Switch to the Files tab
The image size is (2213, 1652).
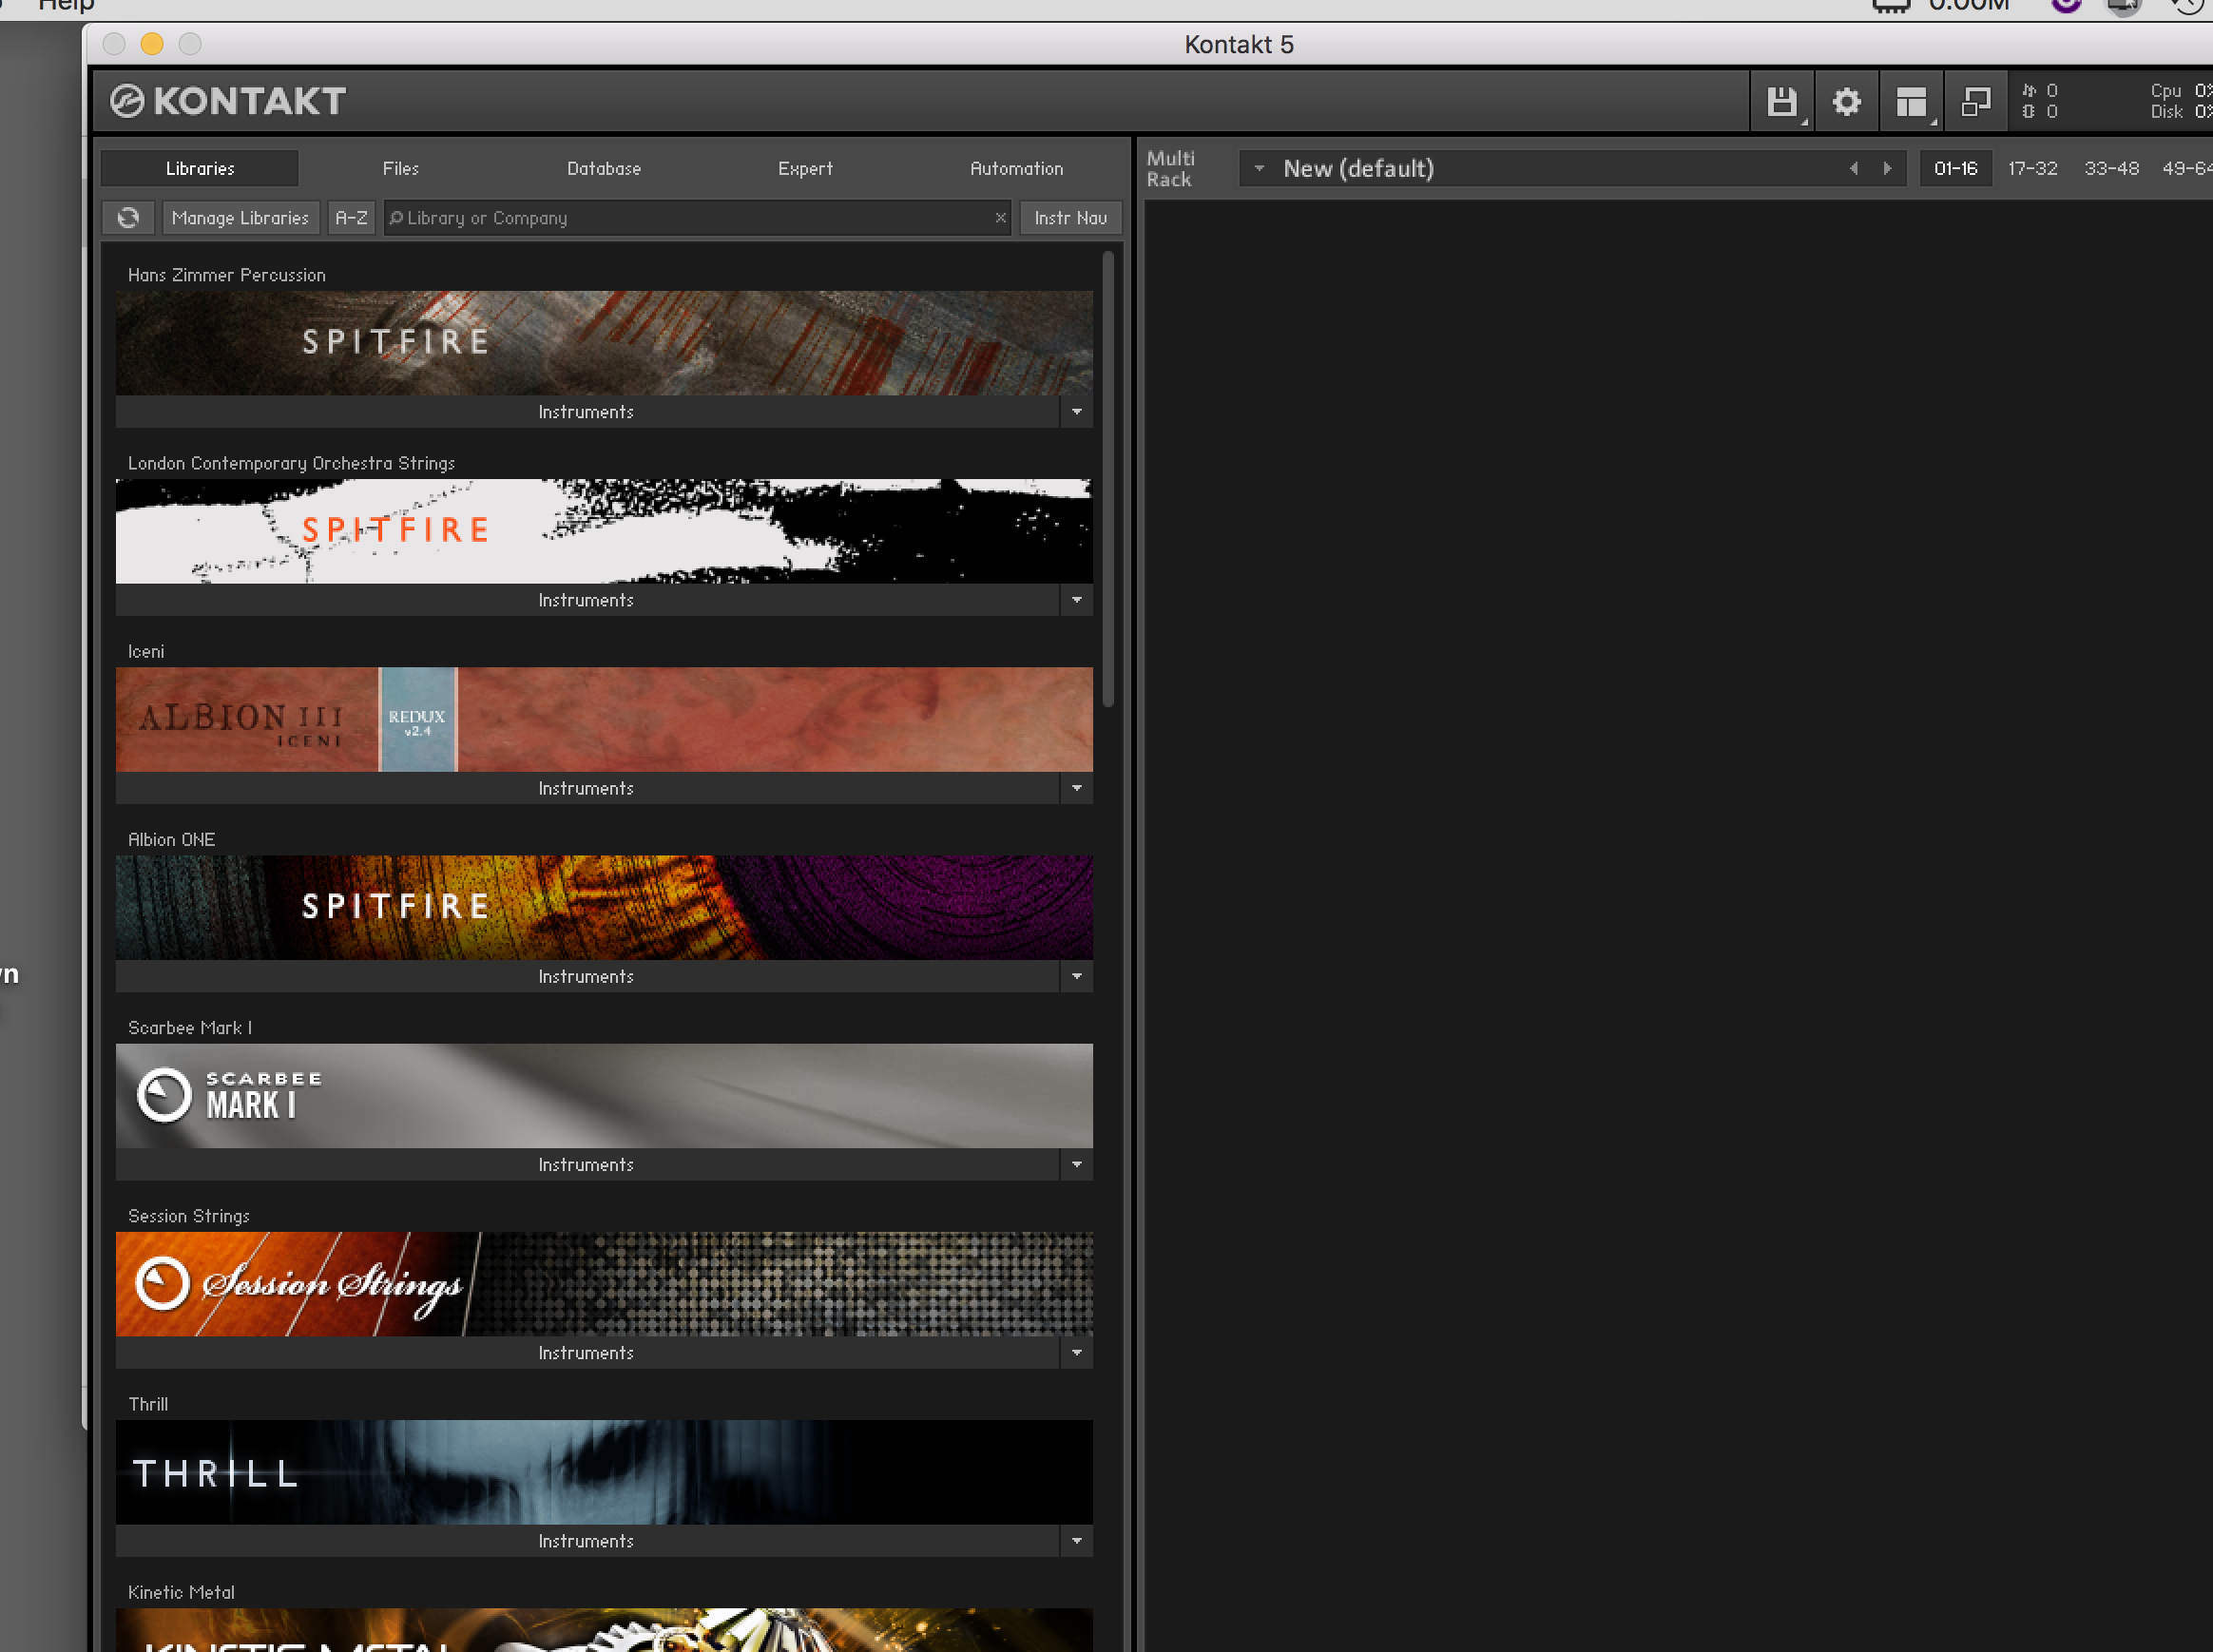pos(401,169)
